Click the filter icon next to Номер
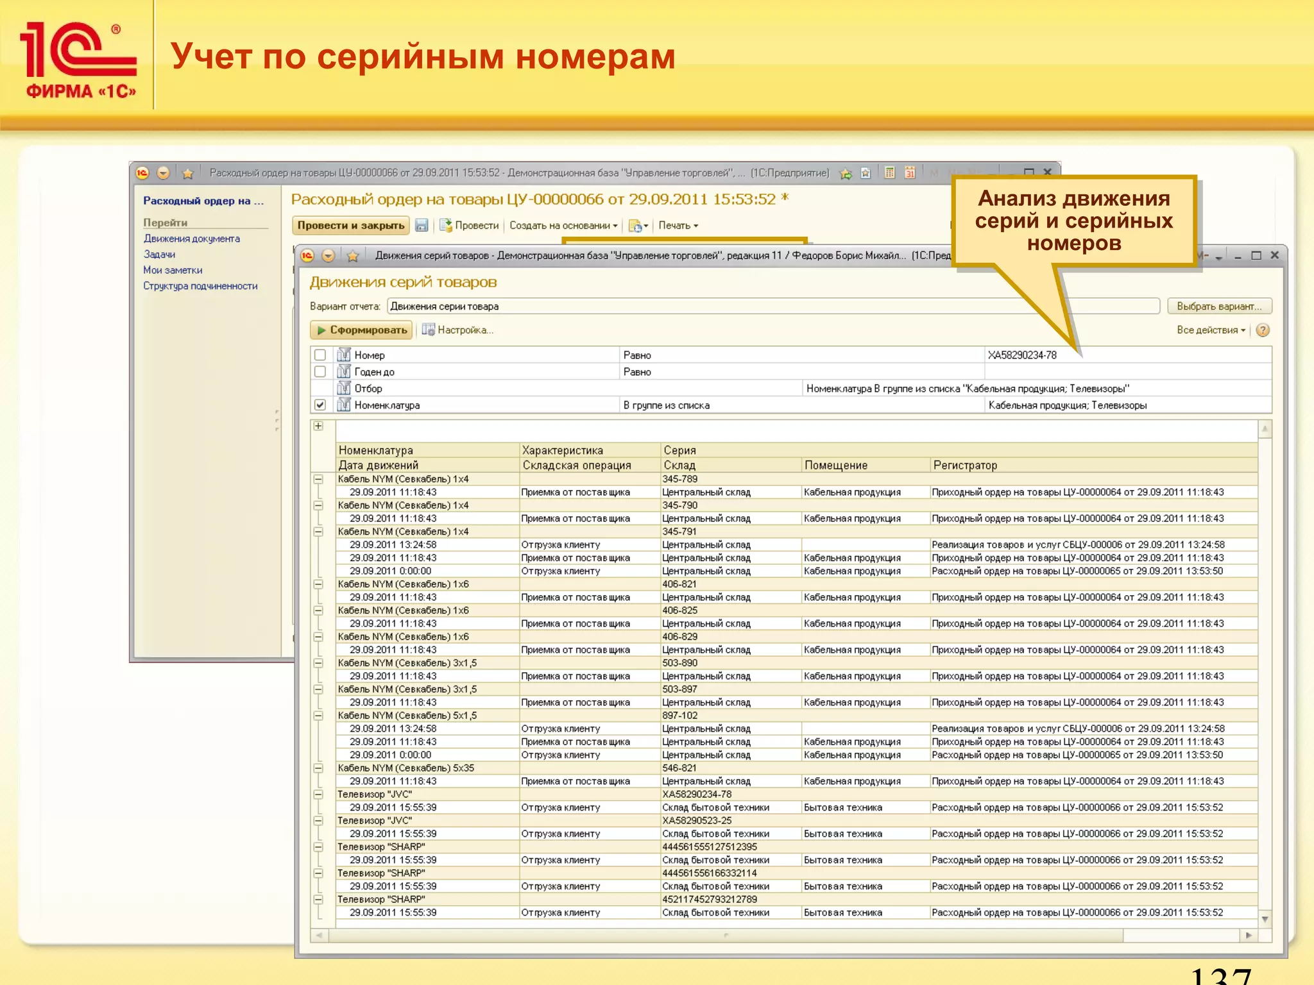 pos(344,355)
